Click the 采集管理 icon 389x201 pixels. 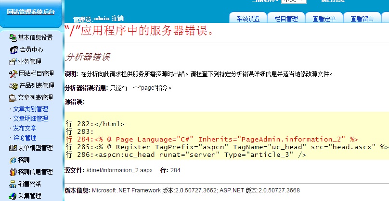(x=13, y=196)
